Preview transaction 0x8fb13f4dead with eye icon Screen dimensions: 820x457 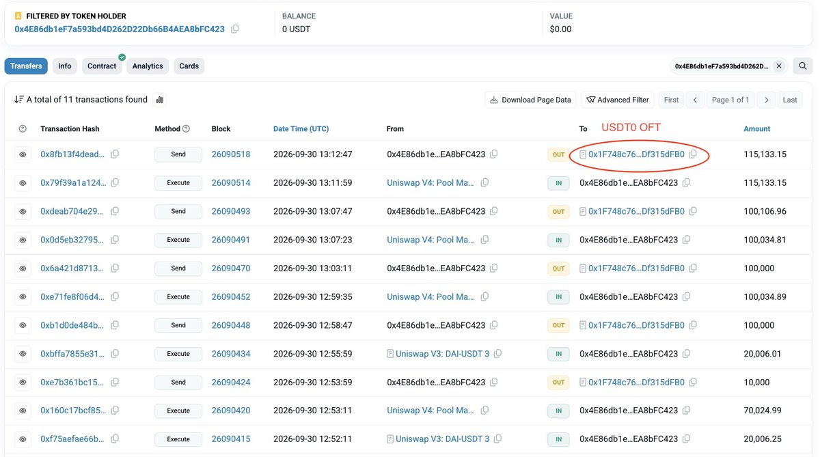[x=23, y=154]
